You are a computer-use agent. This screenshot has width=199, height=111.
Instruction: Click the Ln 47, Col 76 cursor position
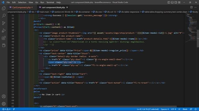pyautogui.click(x=148, y=109)
